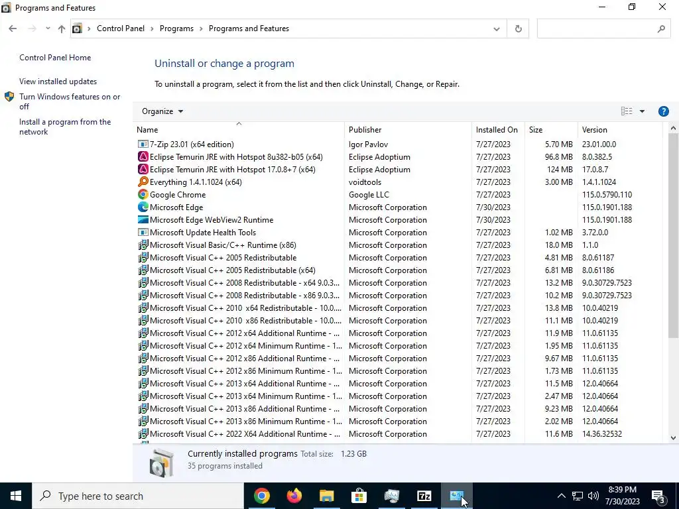Screen dimensions: 679x509
Task: Click the Eclipse Temurin JRE 17.0.8+7 icon
Action: pos(143,169)
